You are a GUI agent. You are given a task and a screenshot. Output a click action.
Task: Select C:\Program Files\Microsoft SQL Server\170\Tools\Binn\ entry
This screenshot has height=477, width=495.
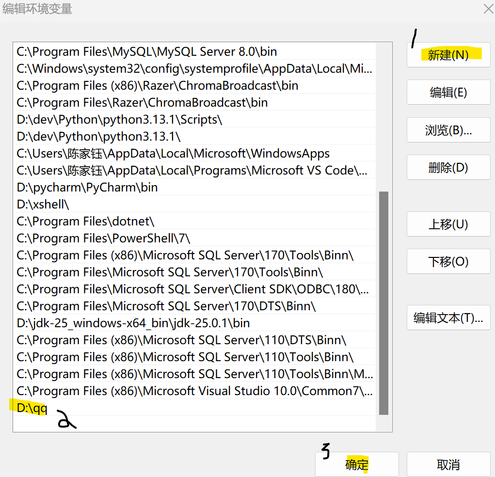[x=194, y=272]
